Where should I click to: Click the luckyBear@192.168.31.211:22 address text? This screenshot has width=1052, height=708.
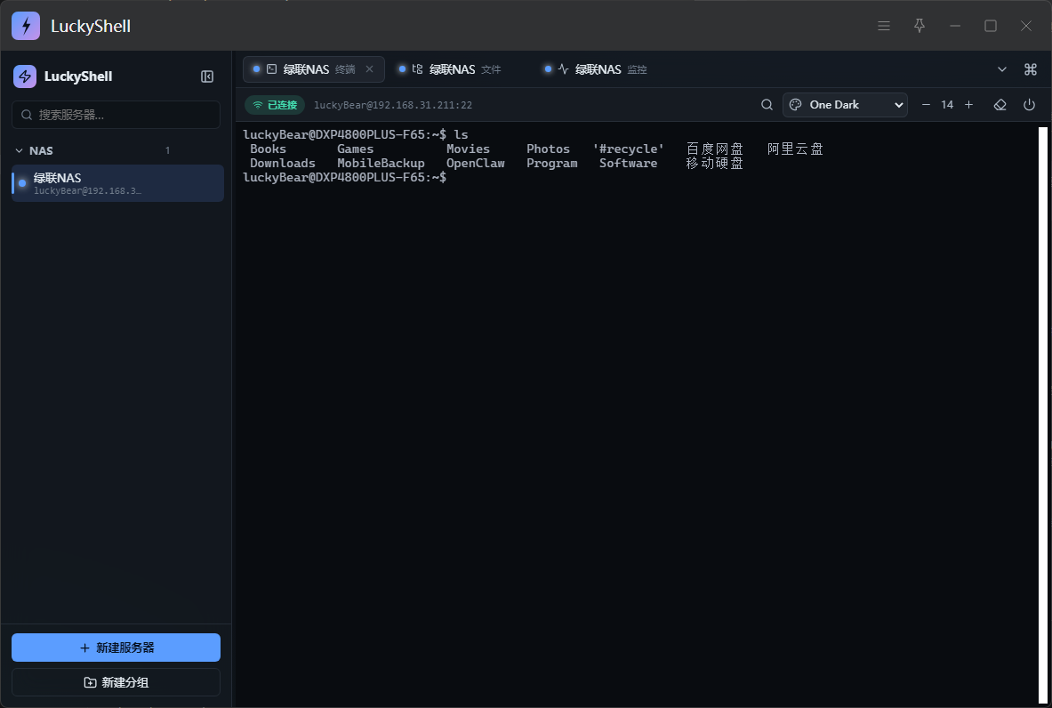(393, 105)
